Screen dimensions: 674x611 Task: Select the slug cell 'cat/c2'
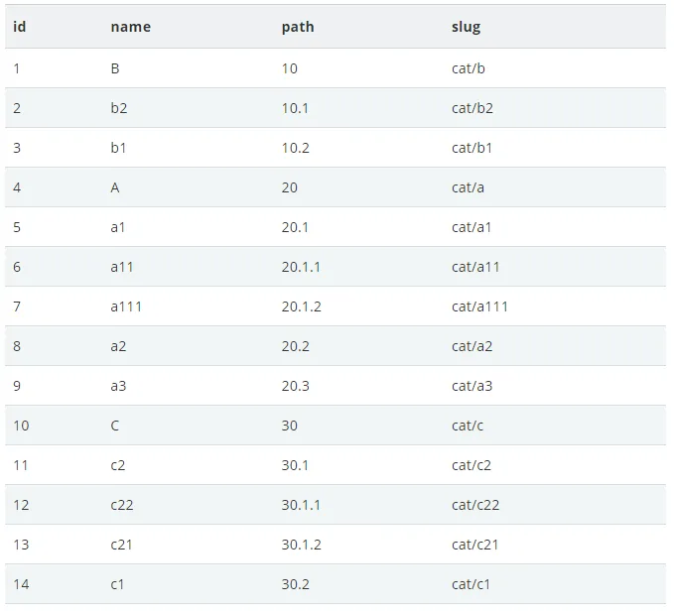pyautogui.click(x=472, y=465)
